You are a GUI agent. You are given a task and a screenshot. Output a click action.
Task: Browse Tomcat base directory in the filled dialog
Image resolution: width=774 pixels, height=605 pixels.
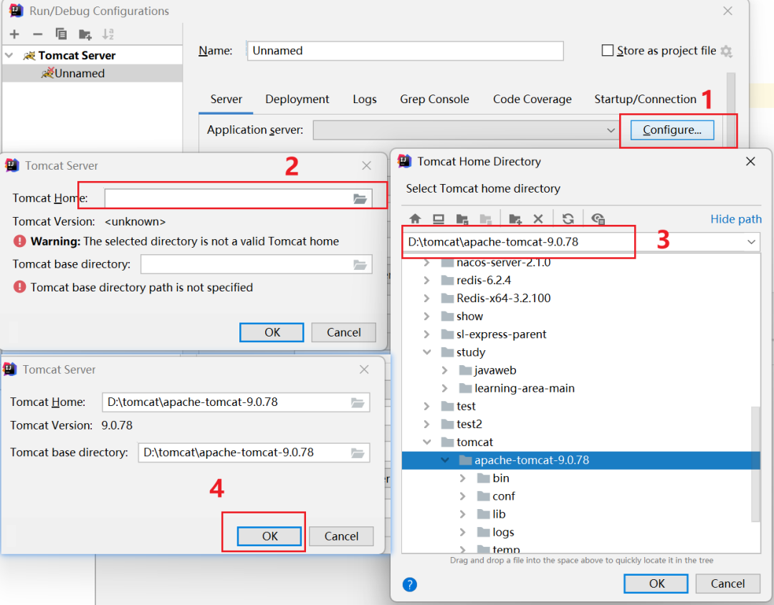point(358,452)
